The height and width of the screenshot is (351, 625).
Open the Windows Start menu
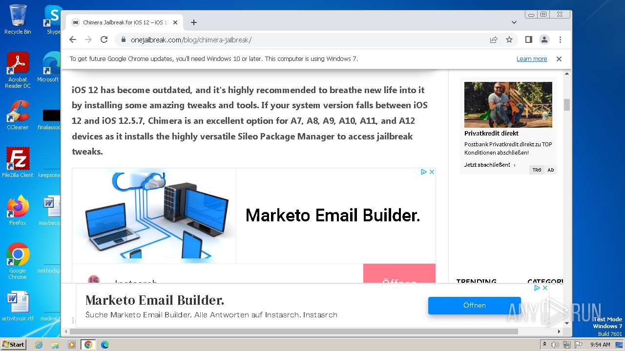13,345
